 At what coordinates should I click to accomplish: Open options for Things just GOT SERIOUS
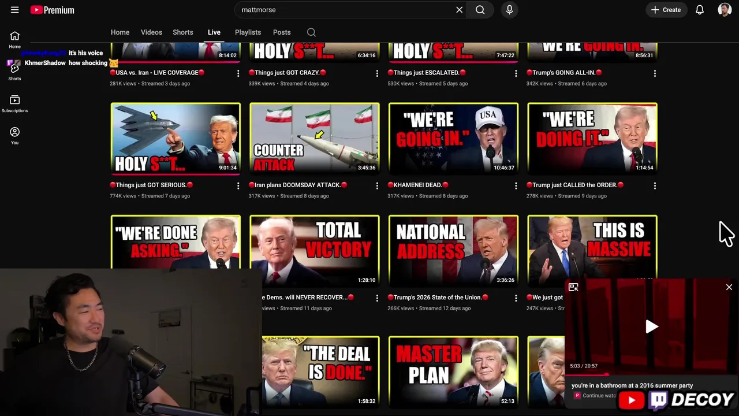pyautogui.click(x=238, y=185)
